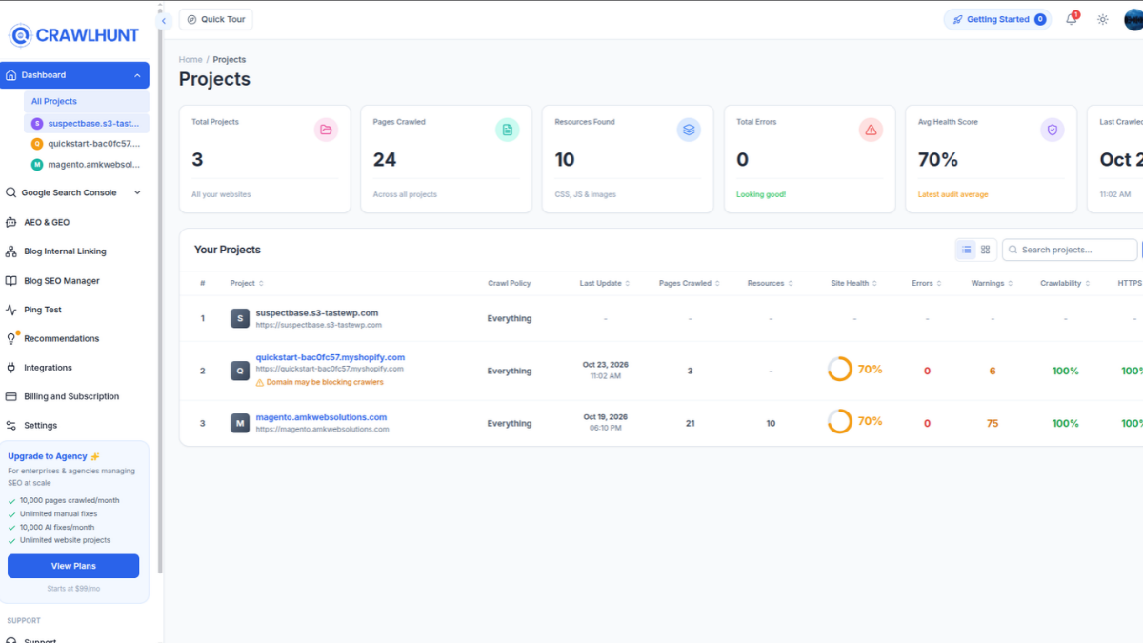Open magento.amkwebsol project in the sidebar

[87, 165]
